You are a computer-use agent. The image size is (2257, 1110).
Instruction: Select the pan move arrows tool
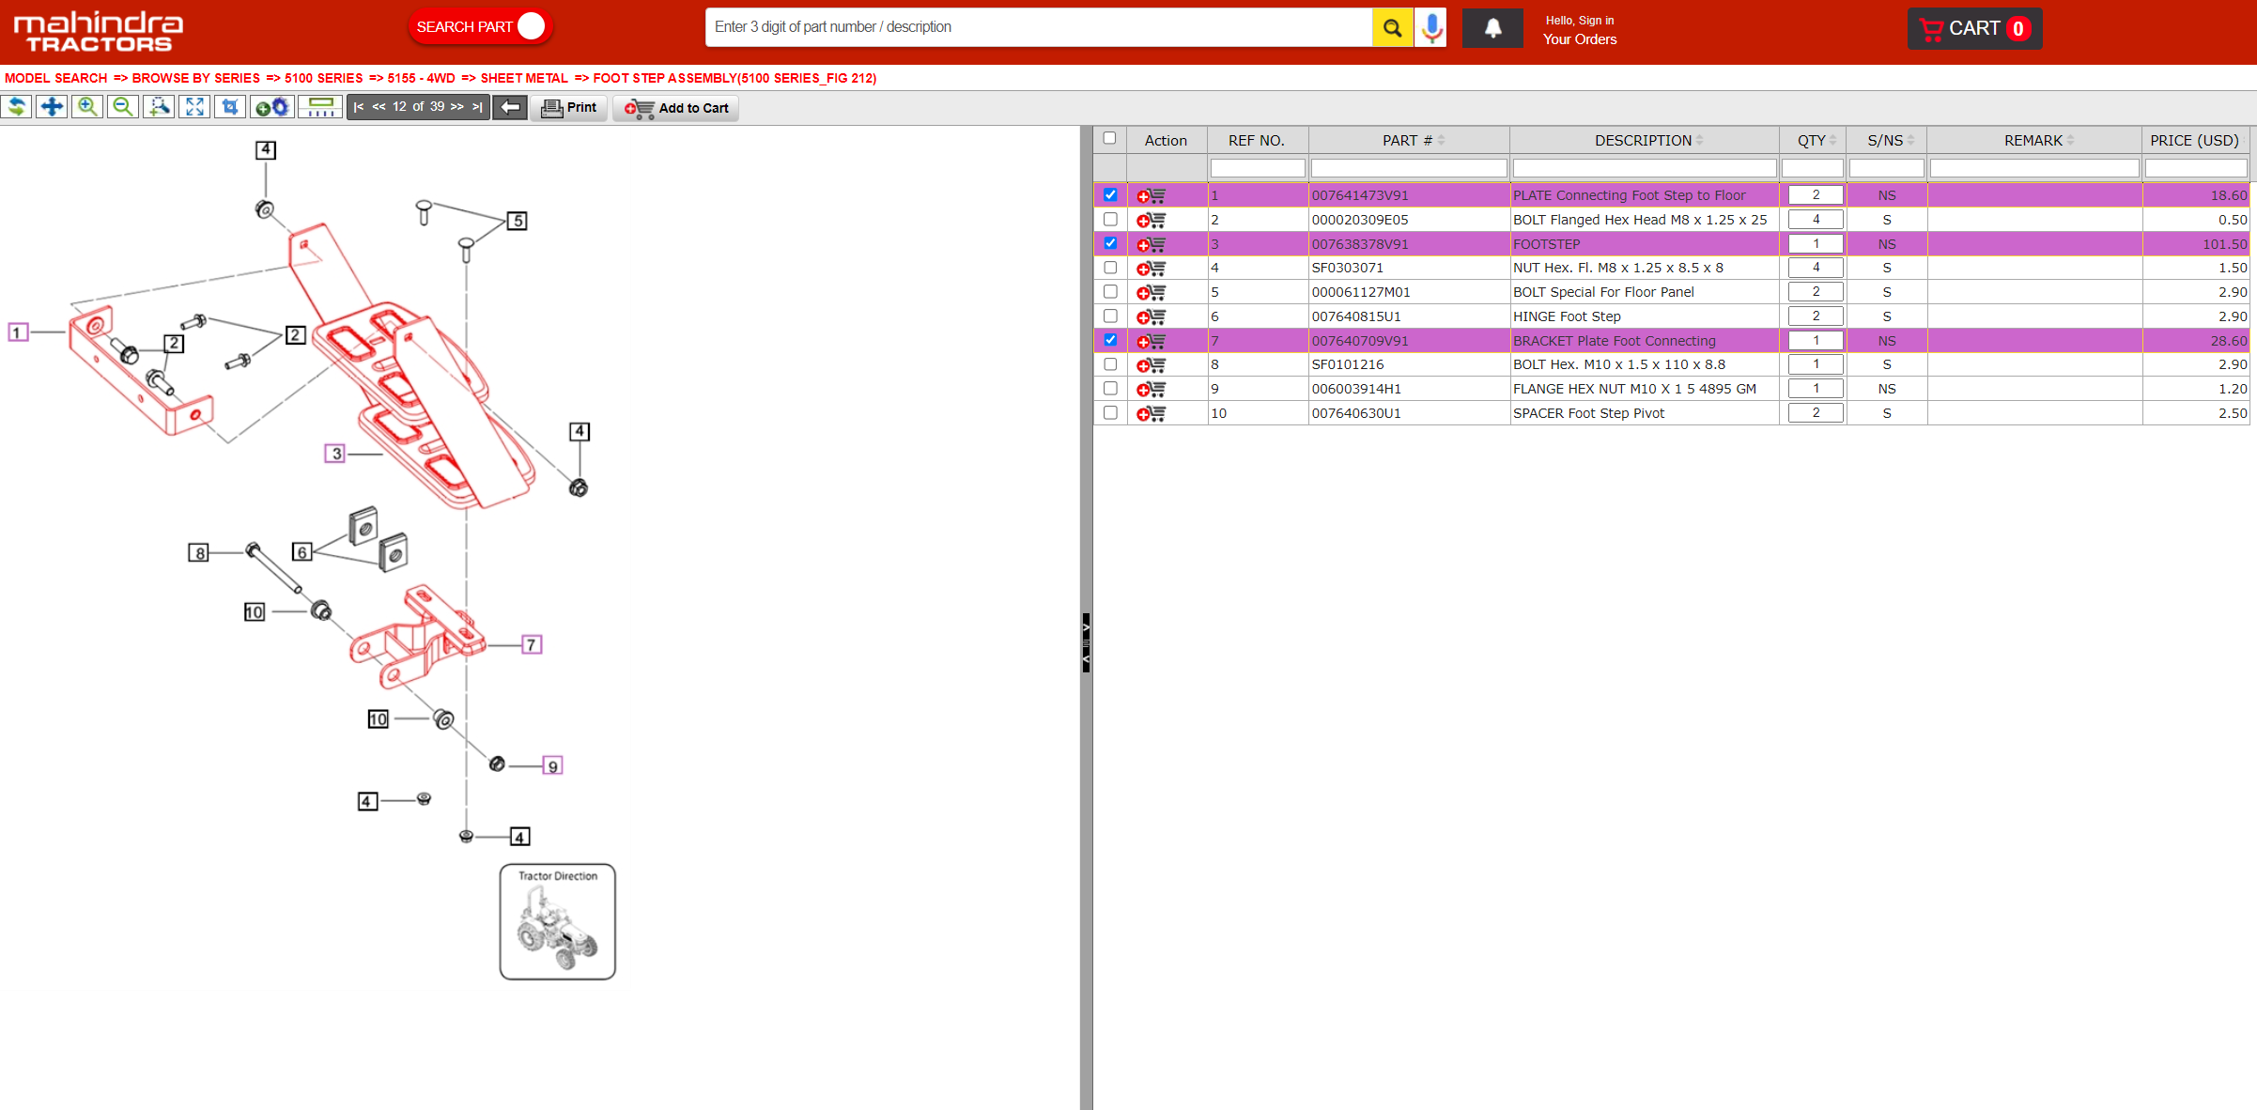(52, 107)
